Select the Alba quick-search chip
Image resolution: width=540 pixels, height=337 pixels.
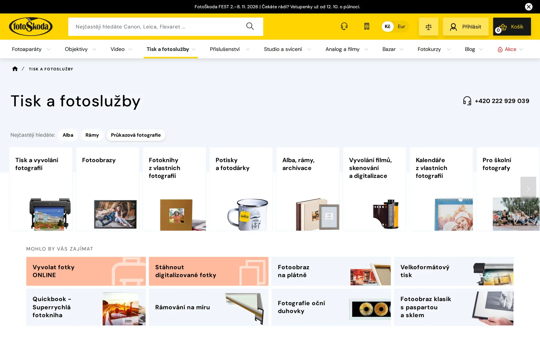(x=68, y=135)
